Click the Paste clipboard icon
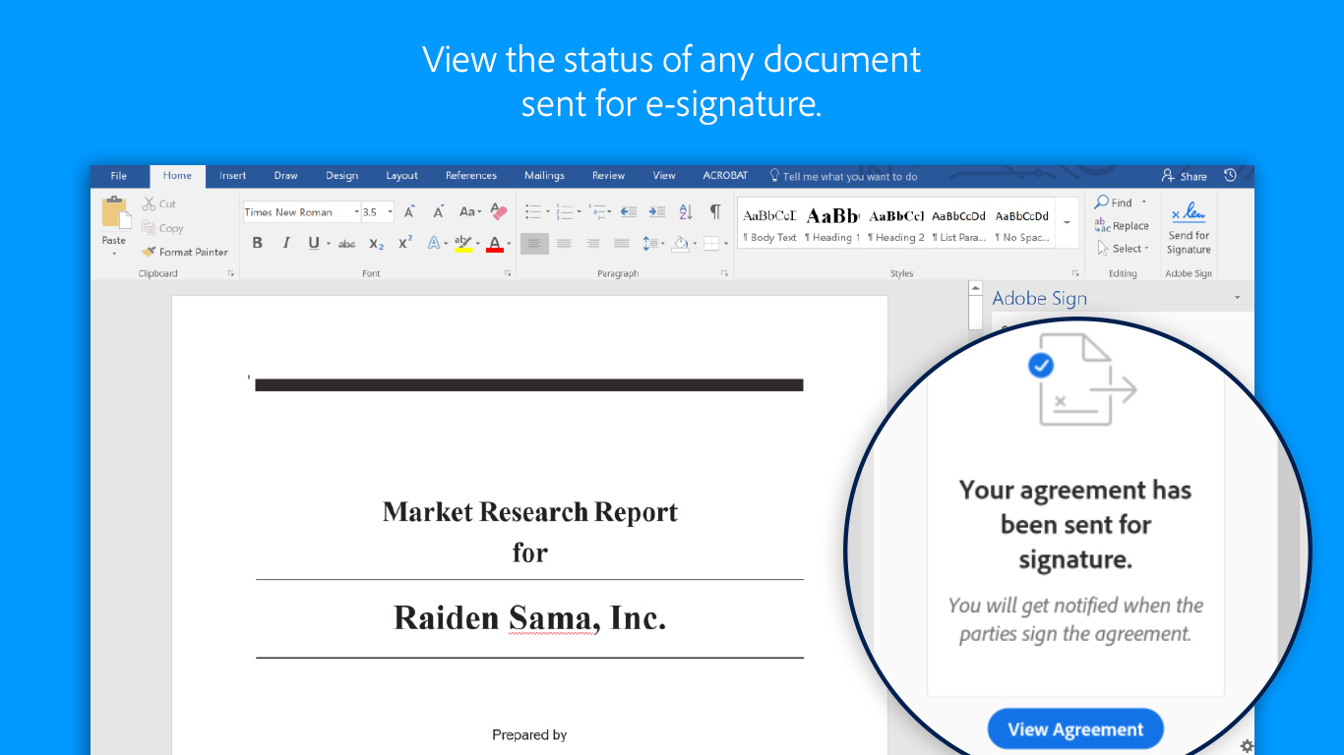1344x755 pixels. 115,212
